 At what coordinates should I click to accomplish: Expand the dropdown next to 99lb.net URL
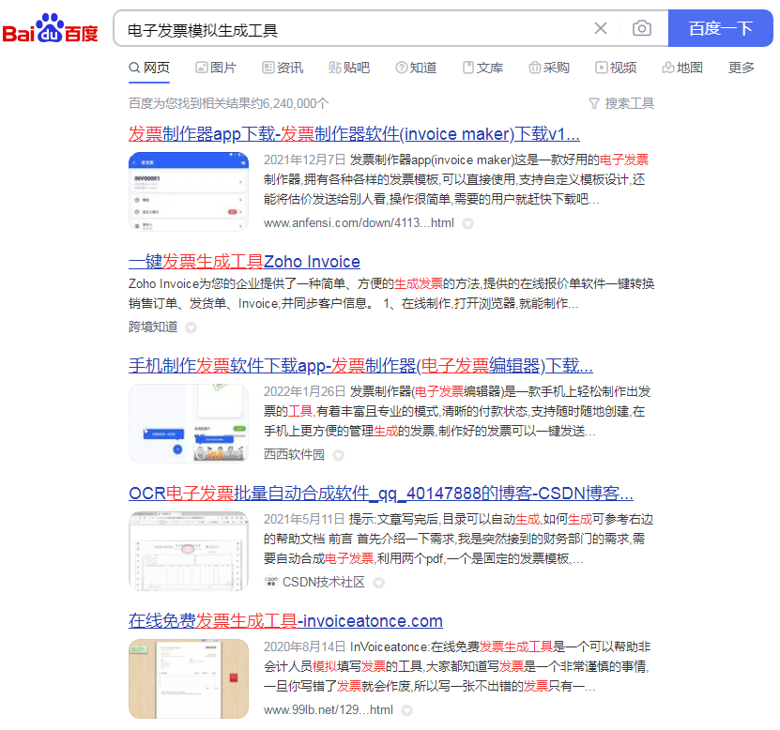click(x=407, y=710)
